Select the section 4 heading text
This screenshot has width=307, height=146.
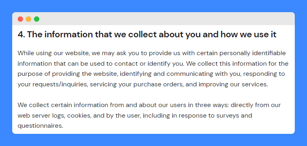click(147, 35)
